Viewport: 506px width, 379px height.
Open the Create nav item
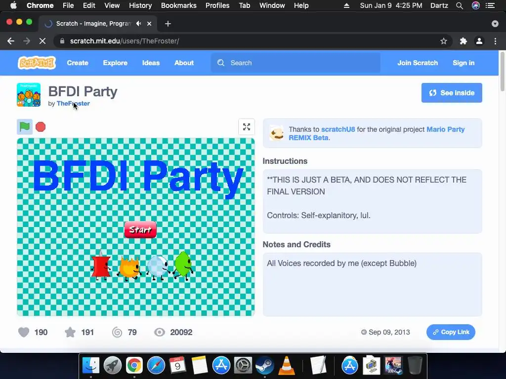(x=78, y=63)
